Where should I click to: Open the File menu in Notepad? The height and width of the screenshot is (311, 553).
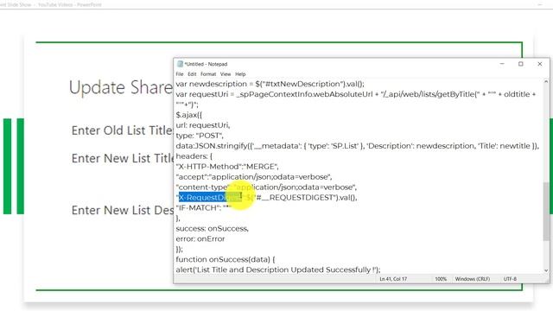coord(180,74)
